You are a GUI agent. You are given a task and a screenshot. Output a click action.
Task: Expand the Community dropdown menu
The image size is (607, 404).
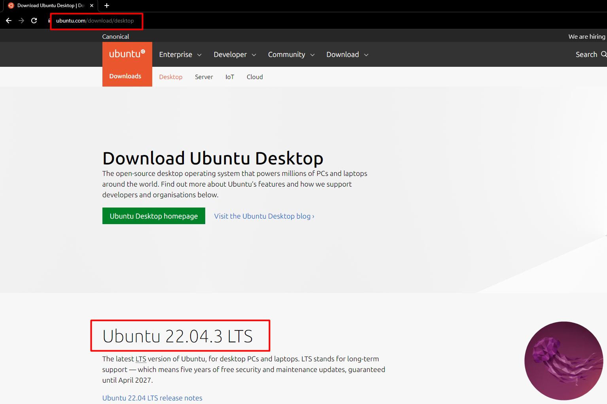[x=291, y=55]
